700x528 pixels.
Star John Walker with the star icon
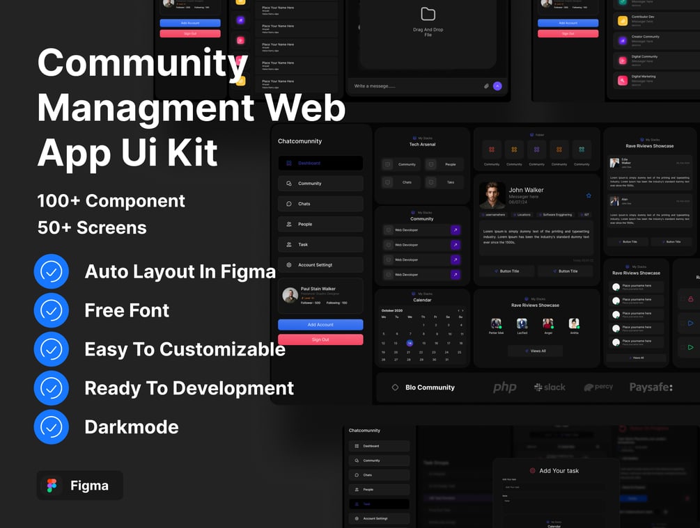(589, 195)
